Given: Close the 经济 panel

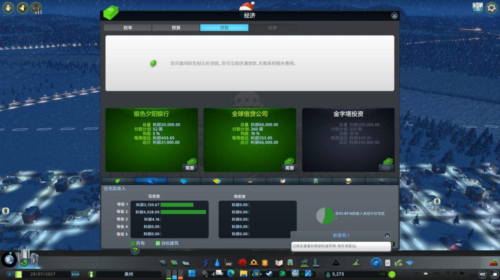Looking at the screenshot, I should point(395,16).
